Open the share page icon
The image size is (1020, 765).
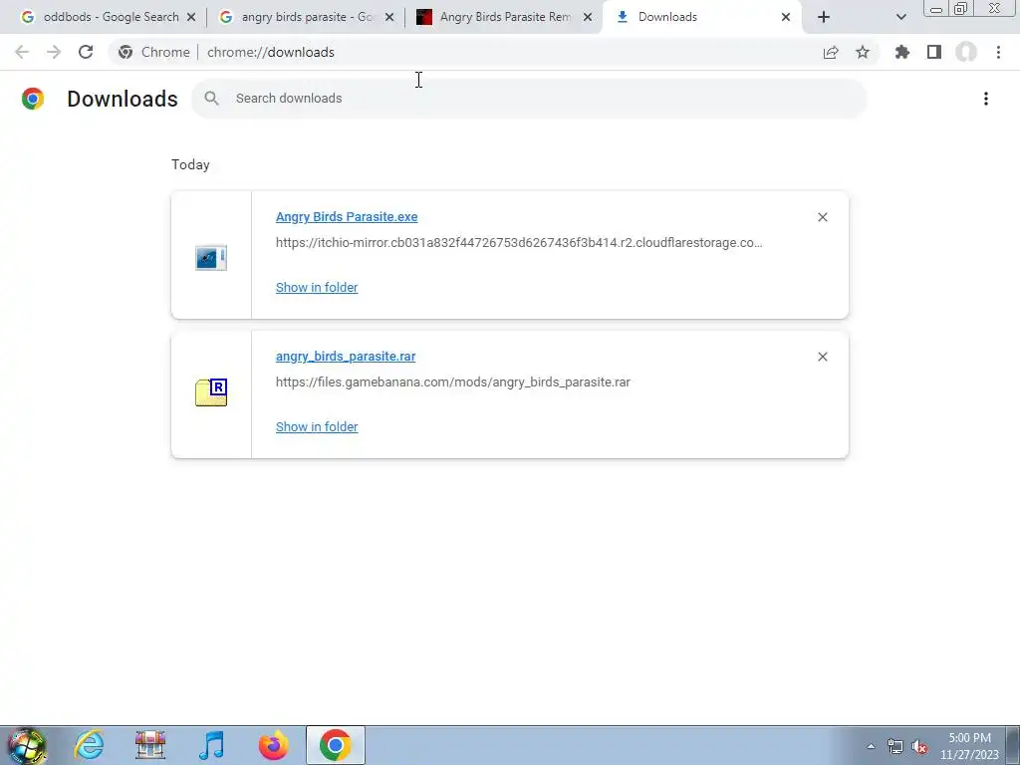(831, 52)
